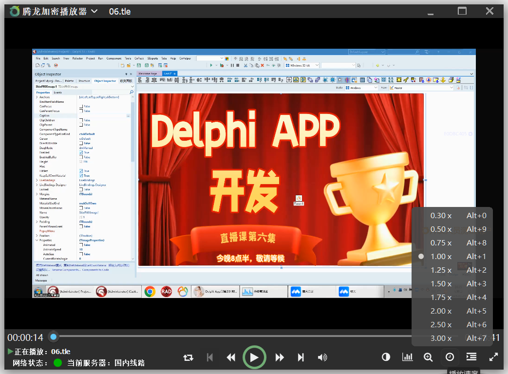508x374 pixels.
Task: Toggle the loop playback icon
Action: pos(188,357)
